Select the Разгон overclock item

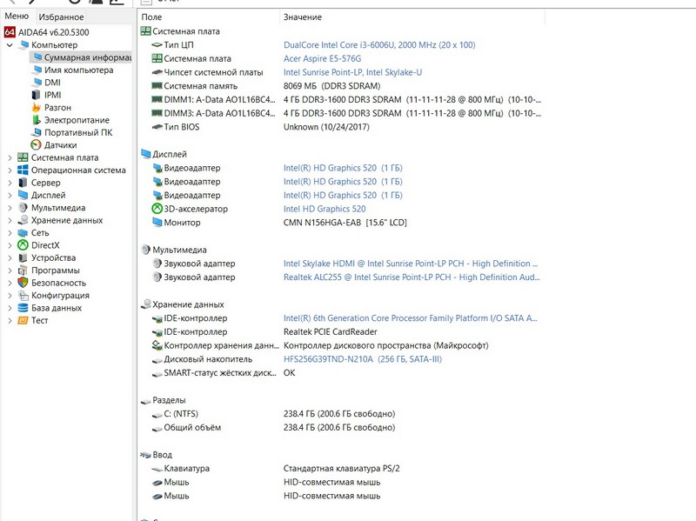tap(58, 108)
